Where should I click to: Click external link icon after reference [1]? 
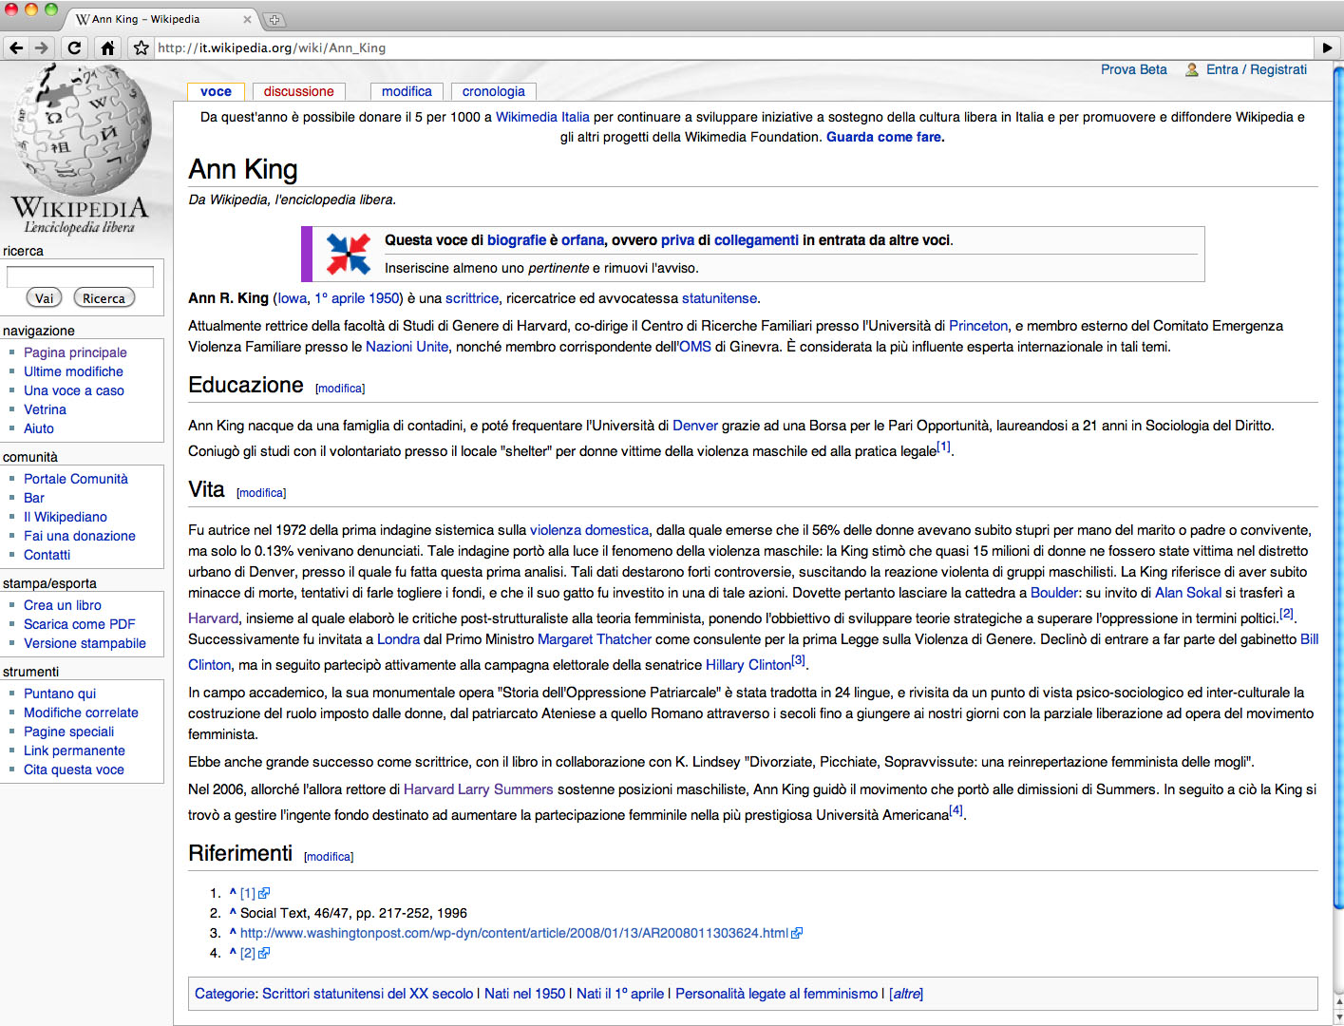coord(264,893)
